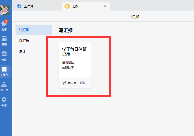
Task: Click the paper plane recipient icon
Action: click(64, 83)
